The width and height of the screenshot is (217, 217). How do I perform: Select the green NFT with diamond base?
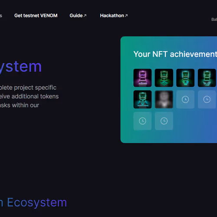(164, 78)
